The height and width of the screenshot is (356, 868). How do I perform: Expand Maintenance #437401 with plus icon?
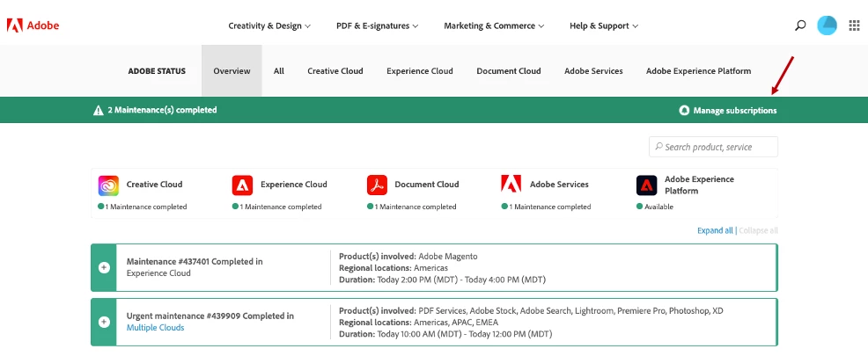[104, 267]
